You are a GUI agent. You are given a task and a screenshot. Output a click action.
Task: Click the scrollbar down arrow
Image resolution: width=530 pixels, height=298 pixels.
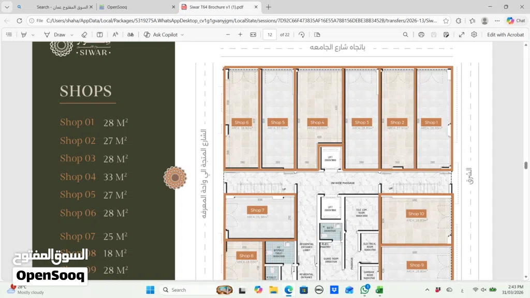[x=526, y=277]
